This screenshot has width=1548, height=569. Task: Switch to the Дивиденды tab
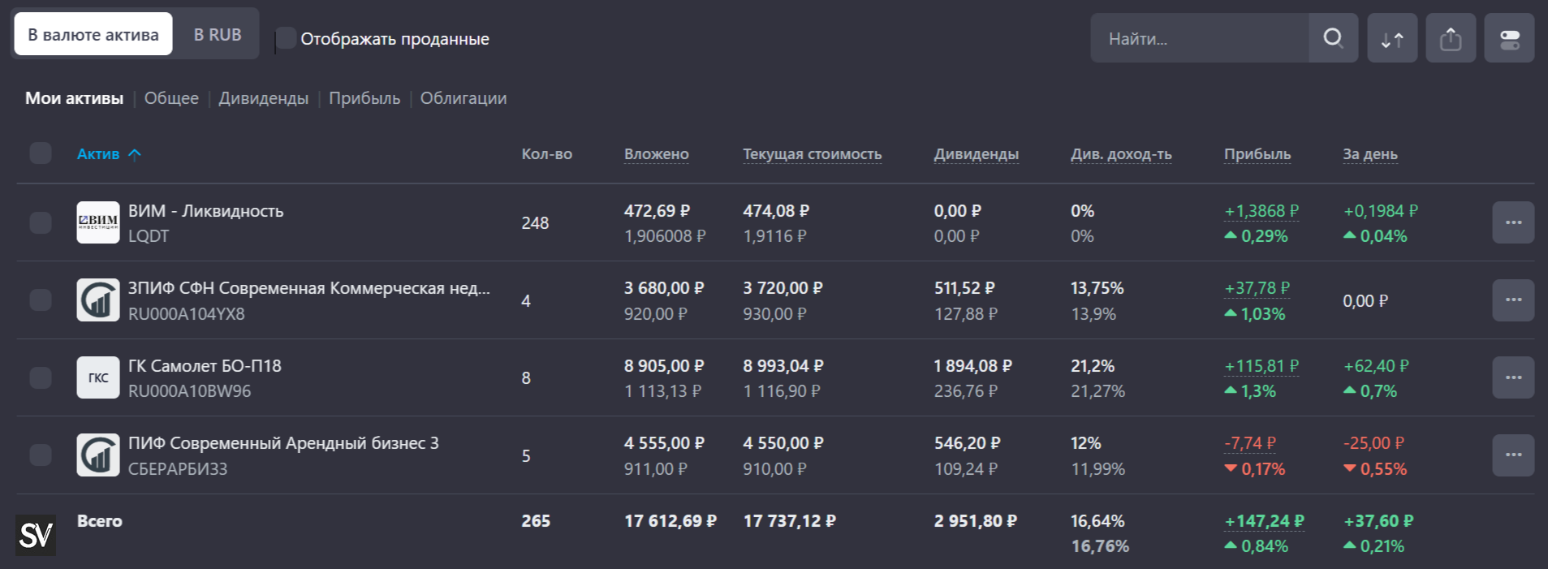pyautogui.click(x=263, y=98)
